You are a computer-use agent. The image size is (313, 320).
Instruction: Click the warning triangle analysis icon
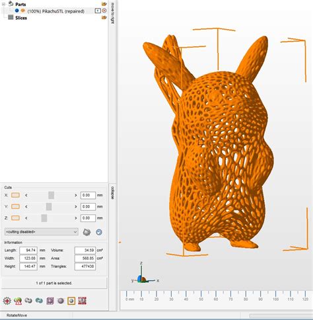[x=18, y=301]
